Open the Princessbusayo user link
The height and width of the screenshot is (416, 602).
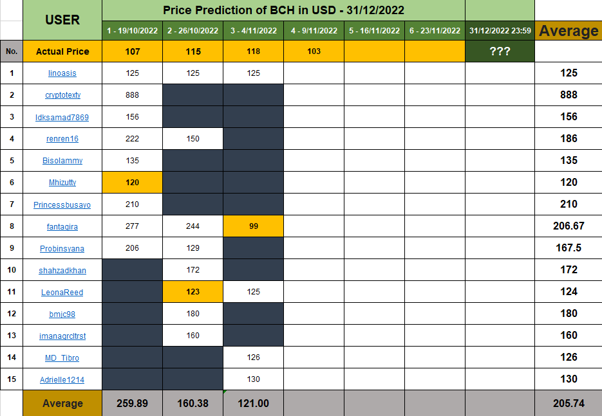click(62, 204)
